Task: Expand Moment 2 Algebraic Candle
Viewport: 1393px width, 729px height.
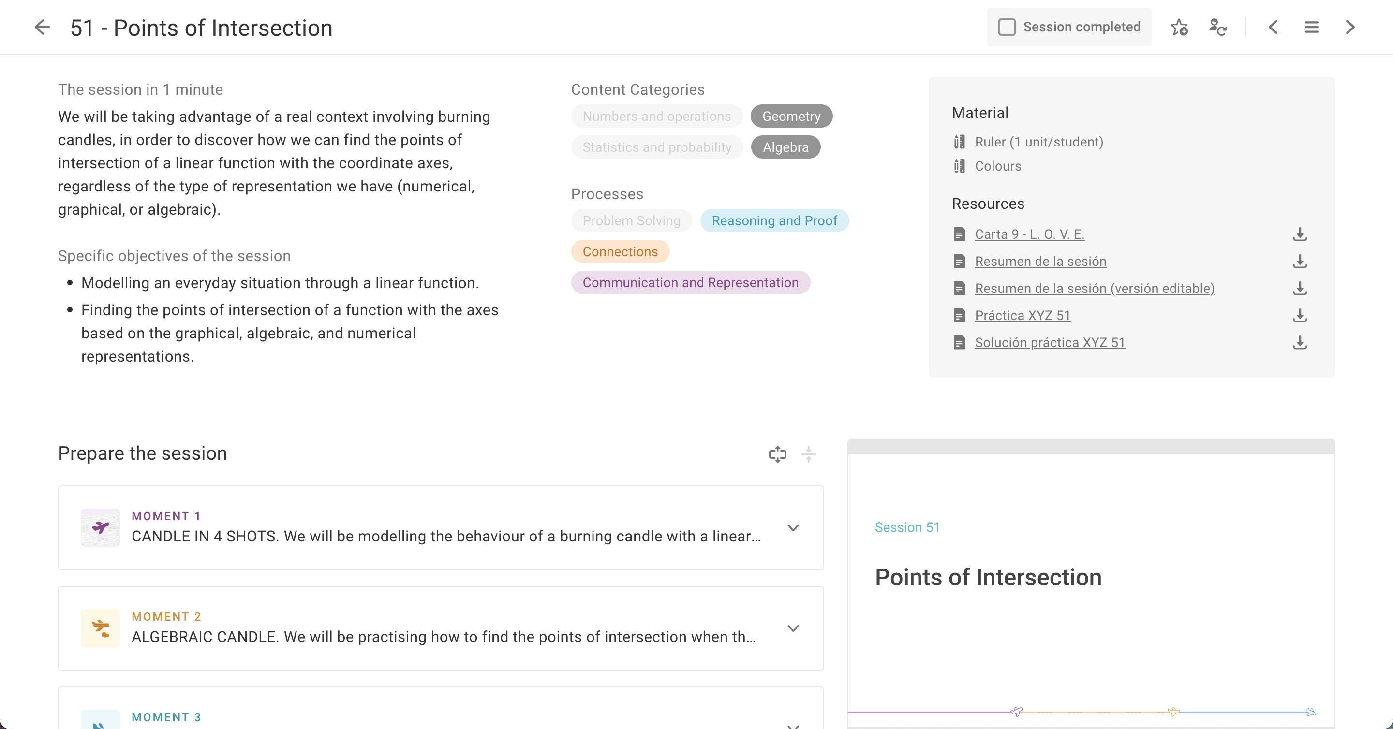Action: (x=793, y=628)
